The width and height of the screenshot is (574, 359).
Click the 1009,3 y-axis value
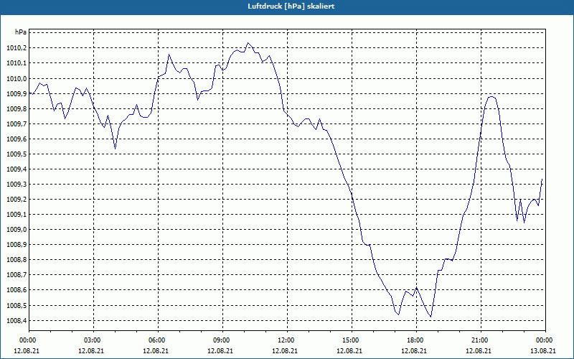(17, 185)
